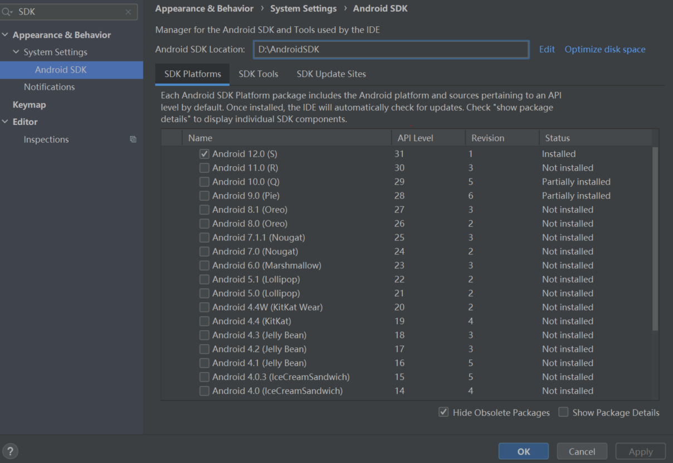
Task: Sort by API Level column header
Action: pyautogui.click(x=428, y=138)
